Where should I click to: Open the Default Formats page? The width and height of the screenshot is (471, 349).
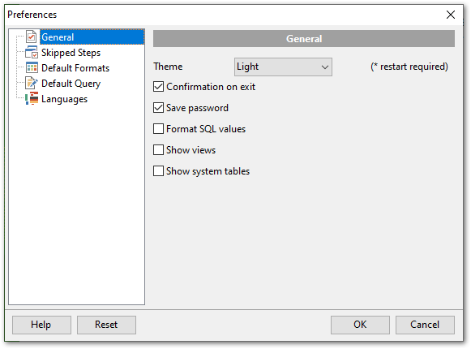coord(75,68)
